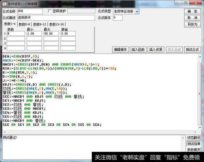The width and height of the screenshot is (204, 162).
Task: Click the final SCC OR SC1 line
Action: tap(52, 125)
